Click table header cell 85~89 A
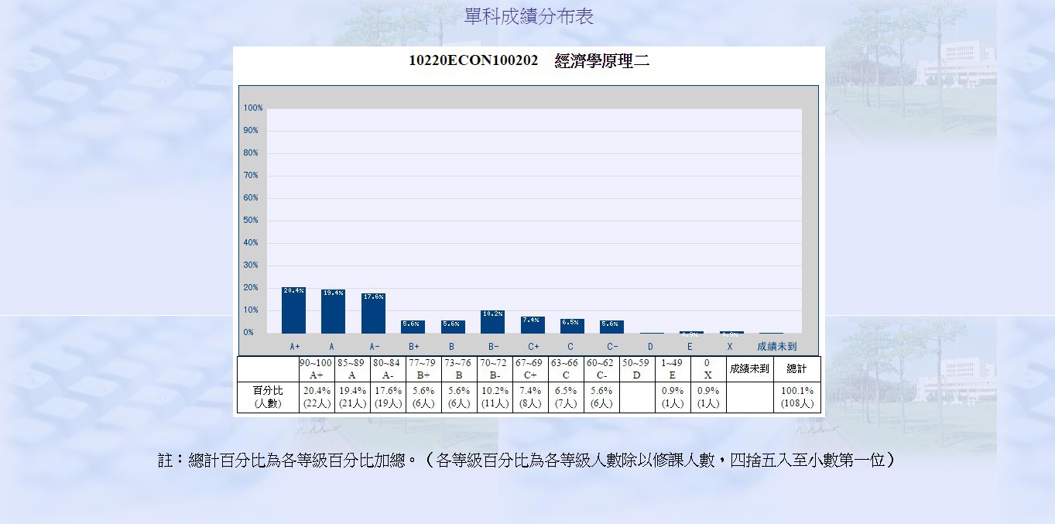This screenshot has width=1055, height=524. [352, 369]
